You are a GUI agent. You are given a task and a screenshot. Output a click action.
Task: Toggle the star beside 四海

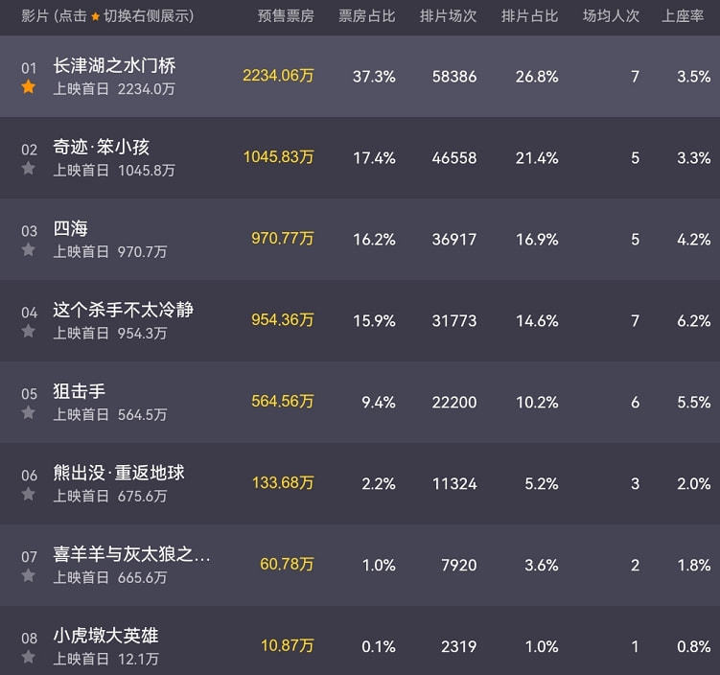[29, 250]
